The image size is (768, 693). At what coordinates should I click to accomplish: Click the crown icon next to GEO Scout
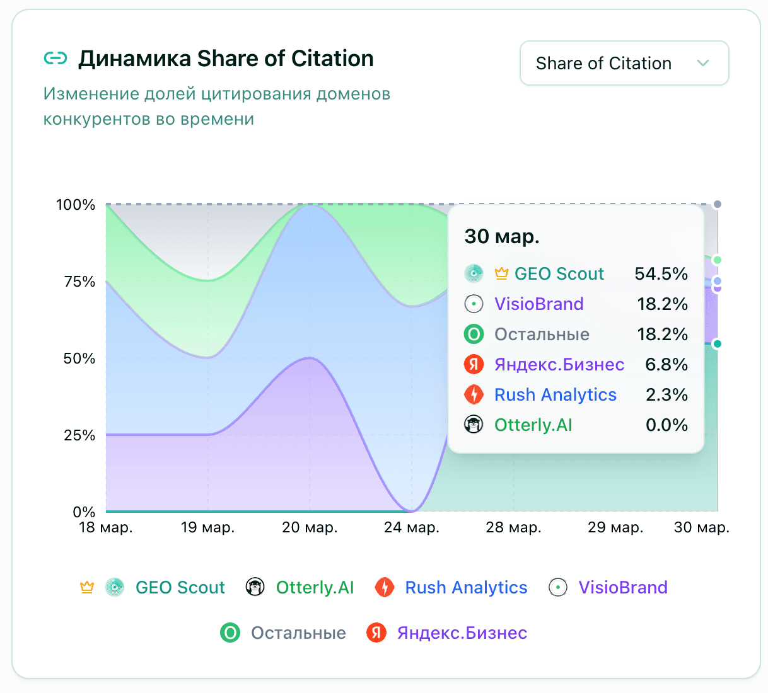pos(86,586)
